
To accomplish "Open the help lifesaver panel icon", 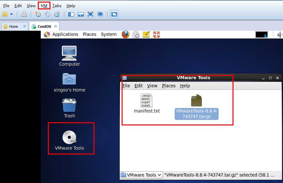I will point(157,35).
